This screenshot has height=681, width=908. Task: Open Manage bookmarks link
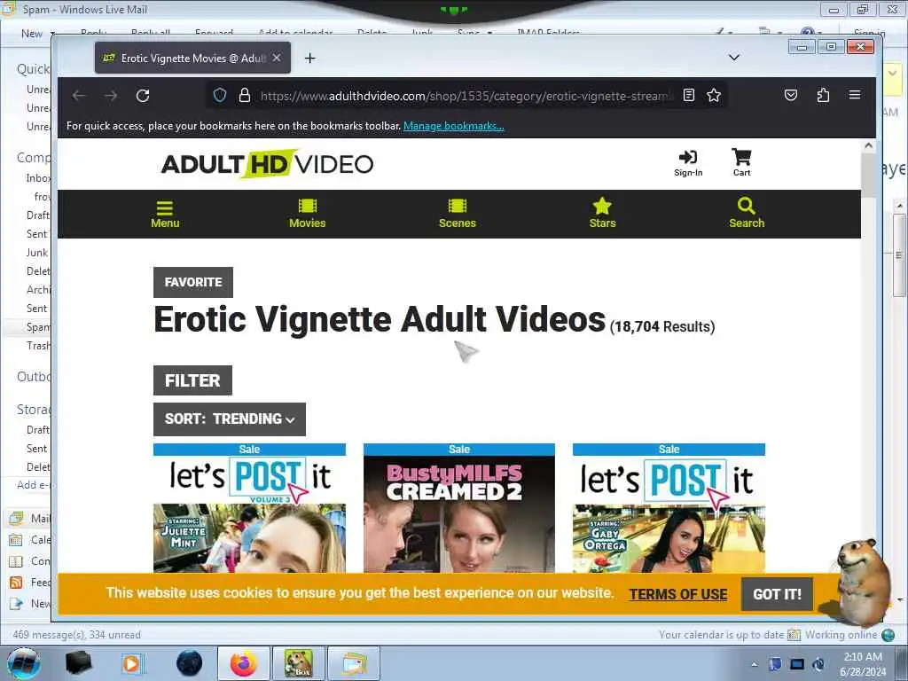(x=453, y=126)
